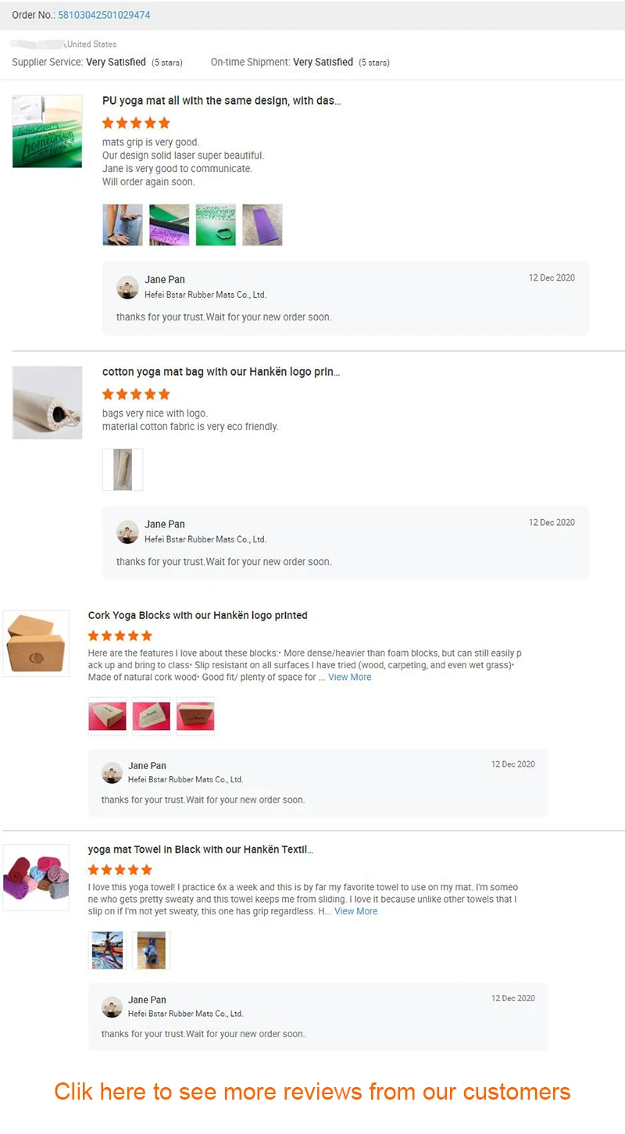View first cork block photo on red background

point(108,716)
